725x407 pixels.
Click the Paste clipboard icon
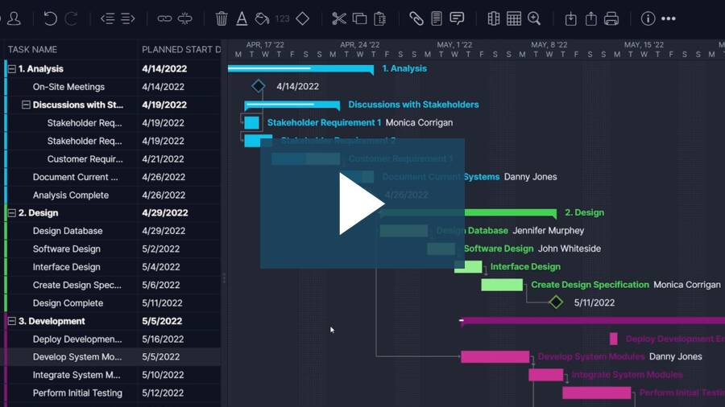pos(379,19)
